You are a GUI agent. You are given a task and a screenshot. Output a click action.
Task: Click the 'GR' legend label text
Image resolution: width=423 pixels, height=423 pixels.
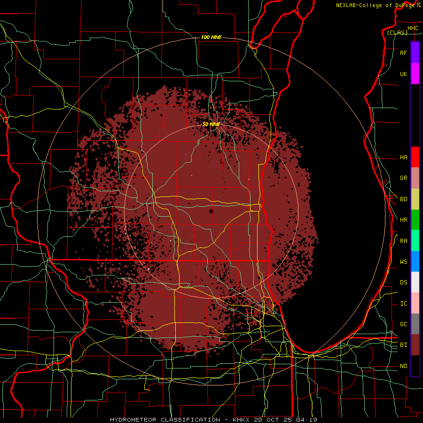coord(403,178)
